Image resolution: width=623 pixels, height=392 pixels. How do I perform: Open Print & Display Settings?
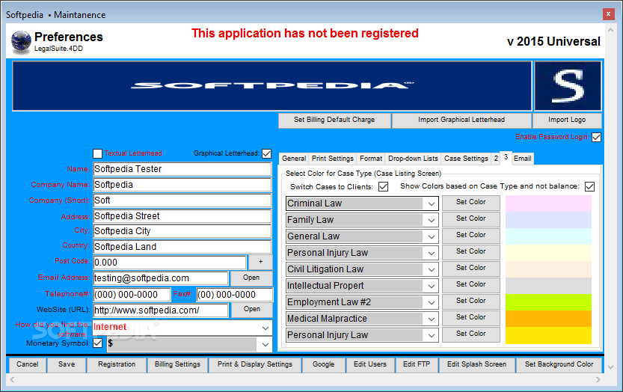pos(255,364)
